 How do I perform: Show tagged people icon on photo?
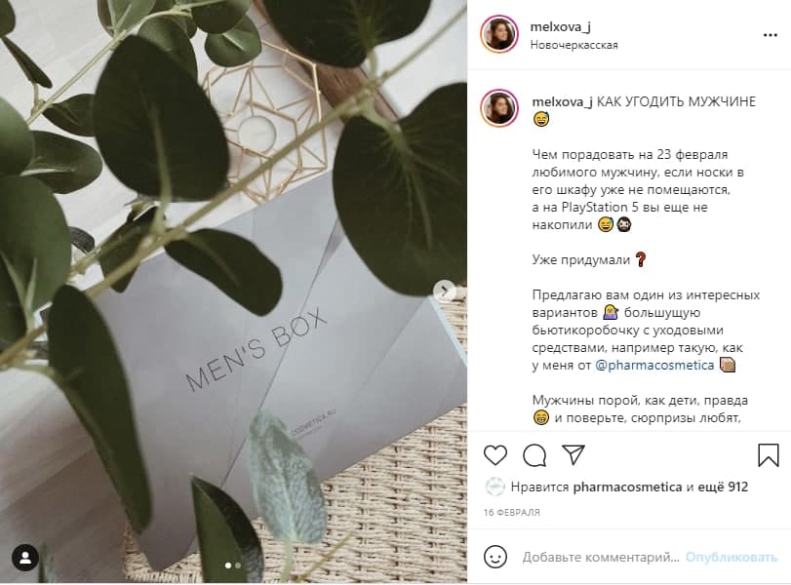point(25,558)
